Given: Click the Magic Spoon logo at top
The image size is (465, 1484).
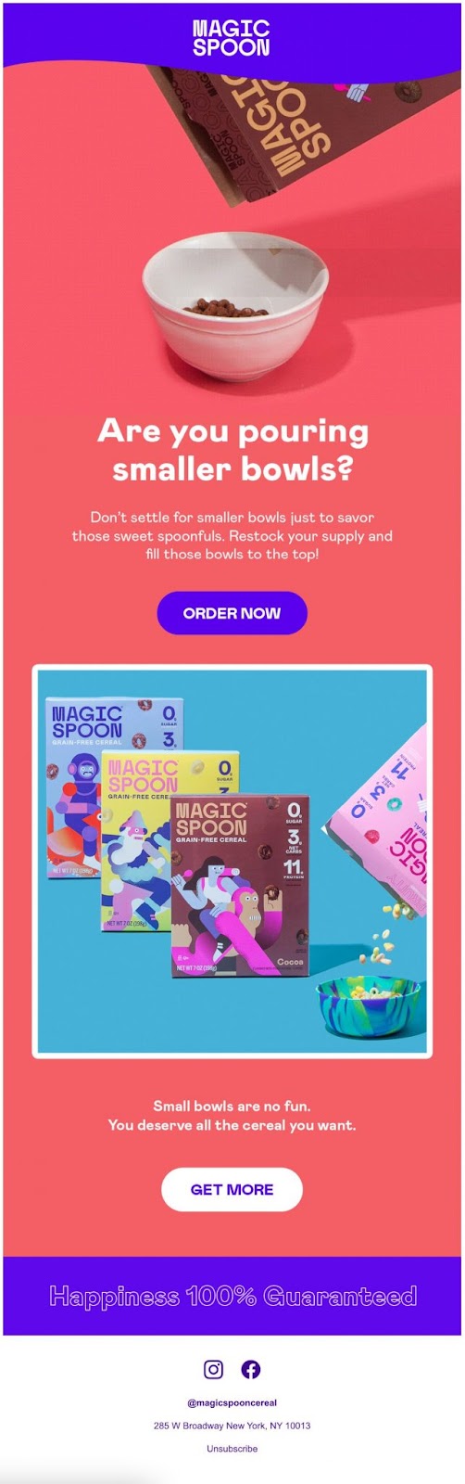Looking at the screenshot, I should pyautogui.click(x=232, y=38).
